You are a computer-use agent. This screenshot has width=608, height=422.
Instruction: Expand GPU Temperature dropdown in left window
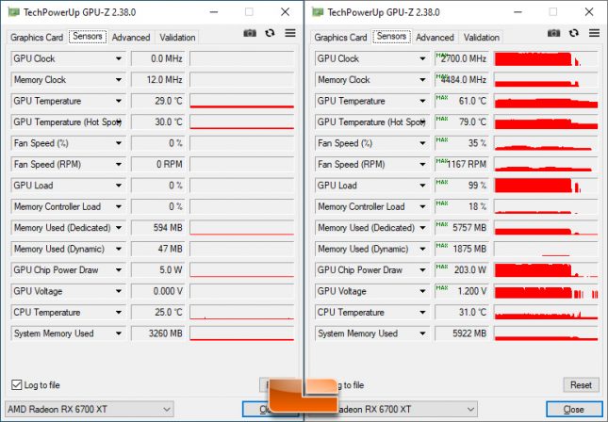pyautogui.click(x=119, y=101)
